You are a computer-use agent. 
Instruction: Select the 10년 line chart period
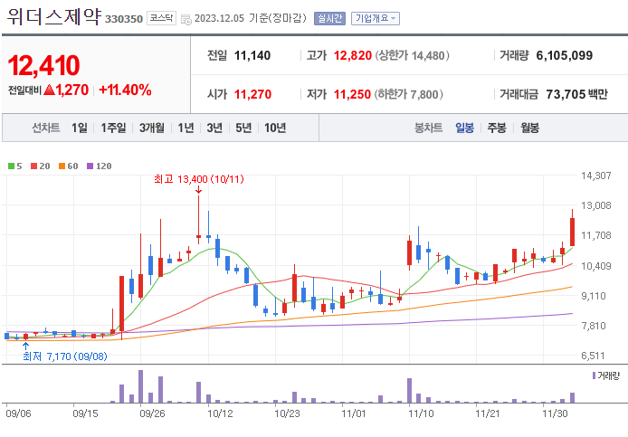coord(275,128)
